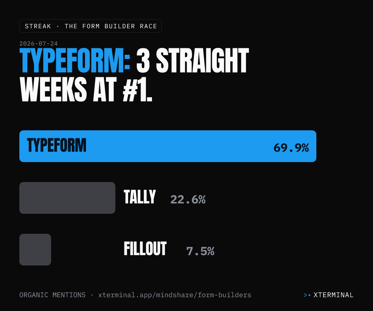The image size is (373, 311).
Task: Click the STREAK · THE FORM BUILDER RACE badge
Action: pyautogui.click(x=90, y=26)
